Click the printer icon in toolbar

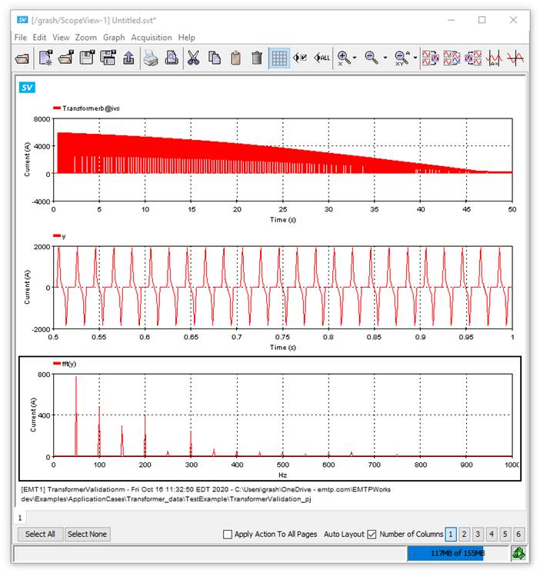click(150, 58)
